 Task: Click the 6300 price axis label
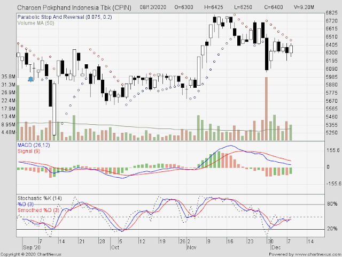click(331, 52)
